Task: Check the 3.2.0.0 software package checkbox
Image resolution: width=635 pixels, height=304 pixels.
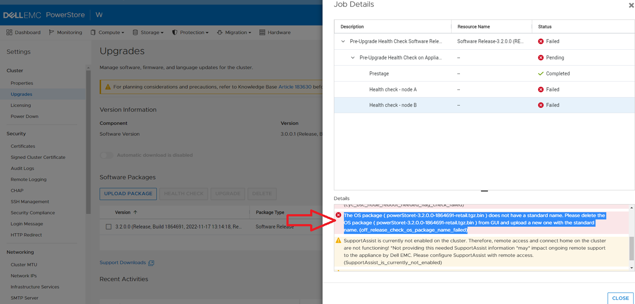Action: point(108,226)
